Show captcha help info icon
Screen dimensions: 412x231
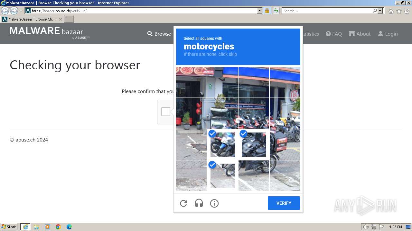(x=214, y=203)
